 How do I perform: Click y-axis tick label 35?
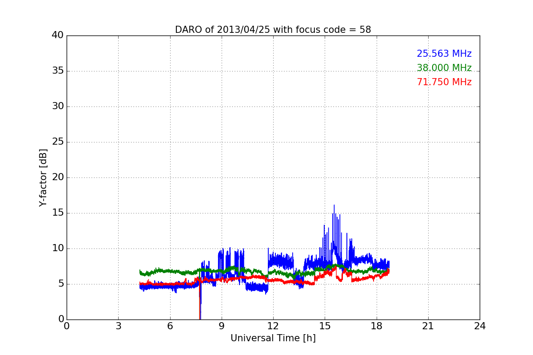[58, 71]
